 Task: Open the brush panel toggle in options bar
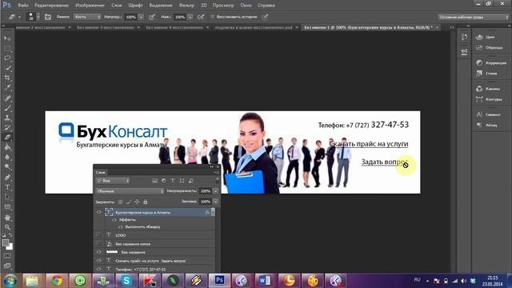(48, 17)
